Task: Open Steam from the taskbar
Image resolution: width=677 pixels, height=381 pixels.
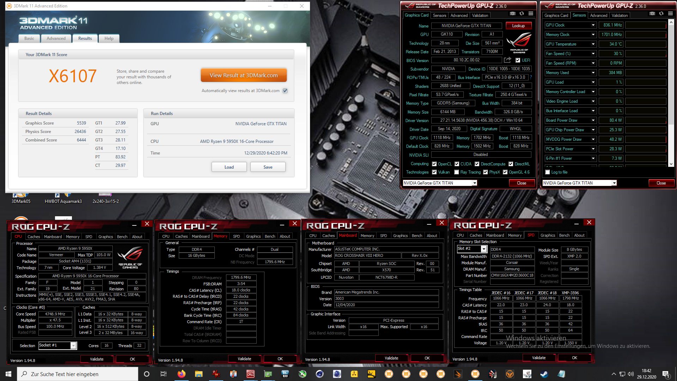Action: pyautogui.click(x=544, y=374)
